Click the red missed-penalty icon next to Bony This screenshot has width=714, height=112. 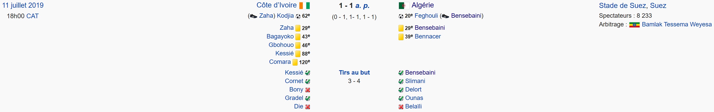(x=307, y=90)
